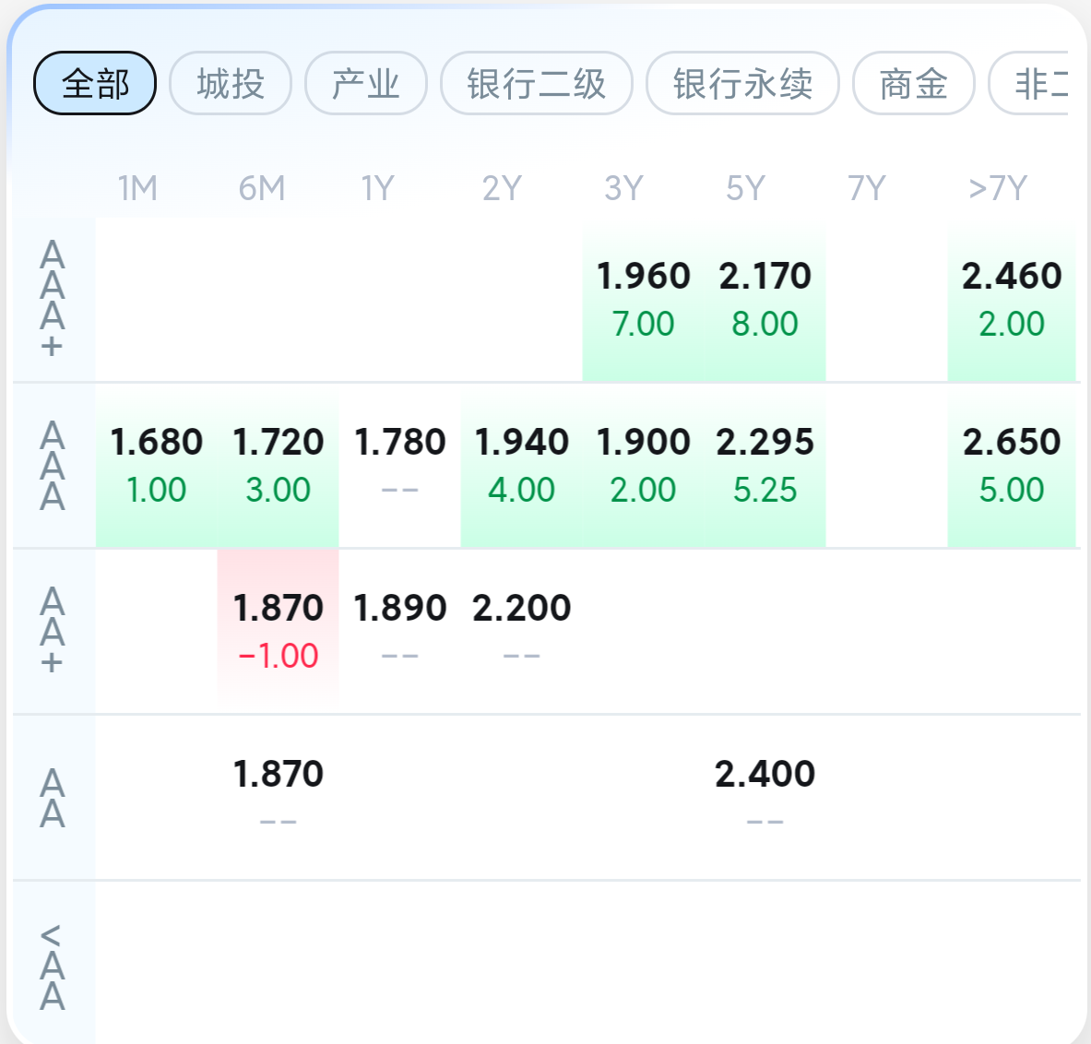Viewport: 1091px width, 1044px height.
Task: Click the AA 5Y cell showing 2.400
Action: [x=765, y=797]
